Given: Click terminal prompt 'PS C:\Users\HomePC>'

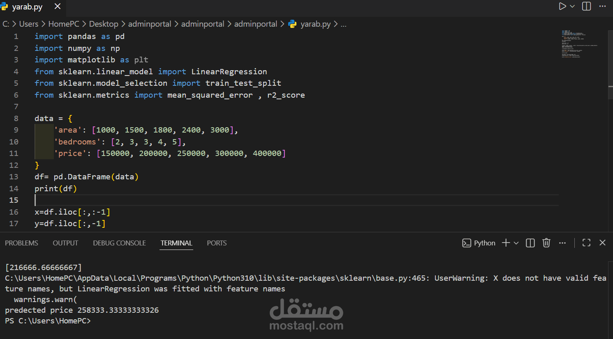Looking at the screenshot, I should 48,321.
